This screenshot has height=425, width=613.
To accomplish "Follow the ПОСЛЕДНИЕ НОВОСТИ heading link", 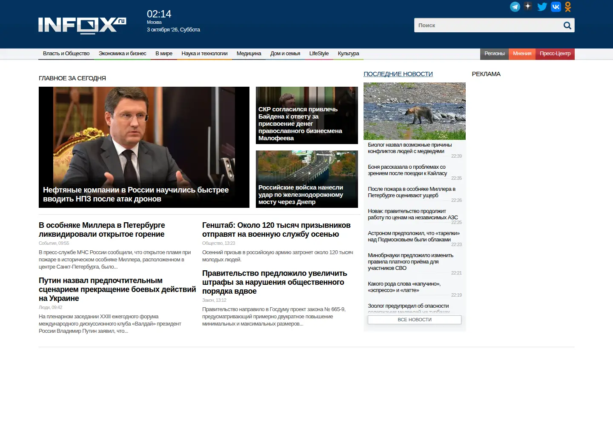I will [x=398, y=74].
